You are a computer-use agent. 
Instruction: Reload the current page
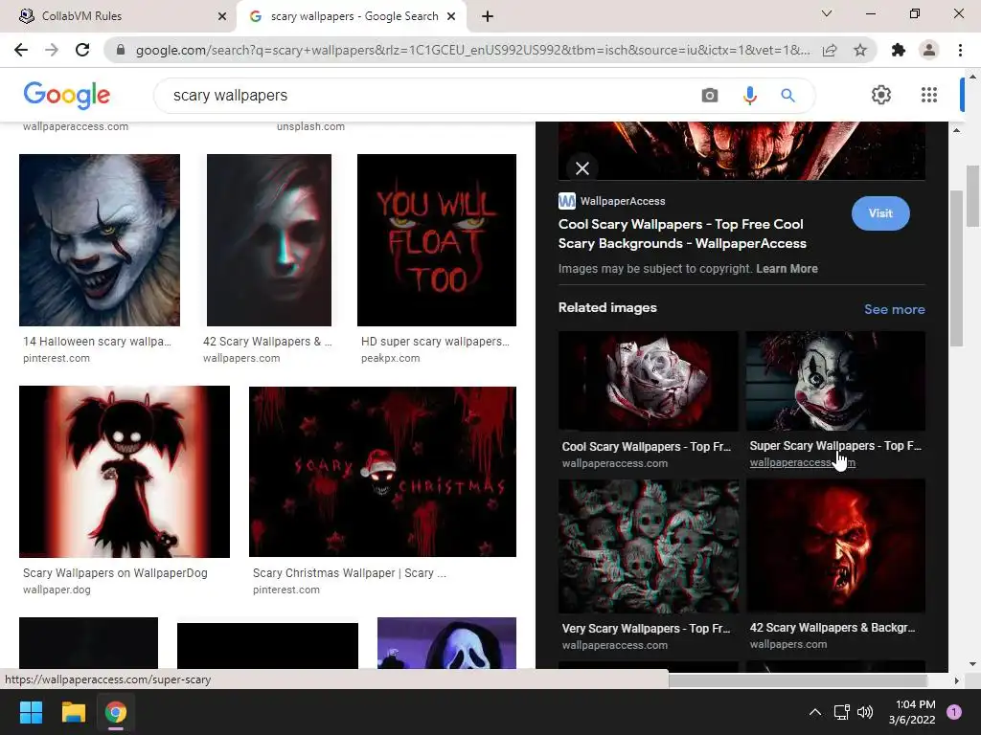(x=82, y=50)
